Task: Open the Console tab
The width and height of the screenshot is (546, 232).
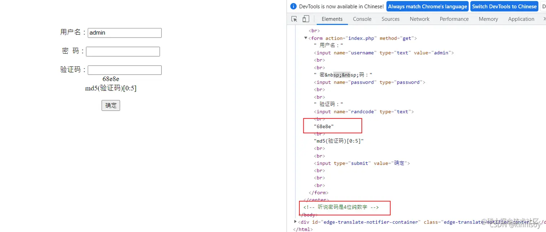Action: pyautogui.click(x=362, y=19)
